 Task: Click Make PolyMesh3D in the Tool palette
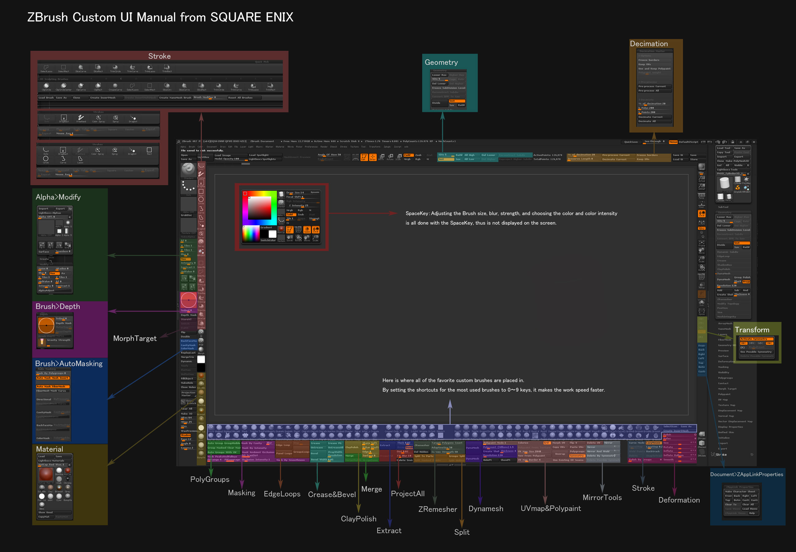point(737,161)
